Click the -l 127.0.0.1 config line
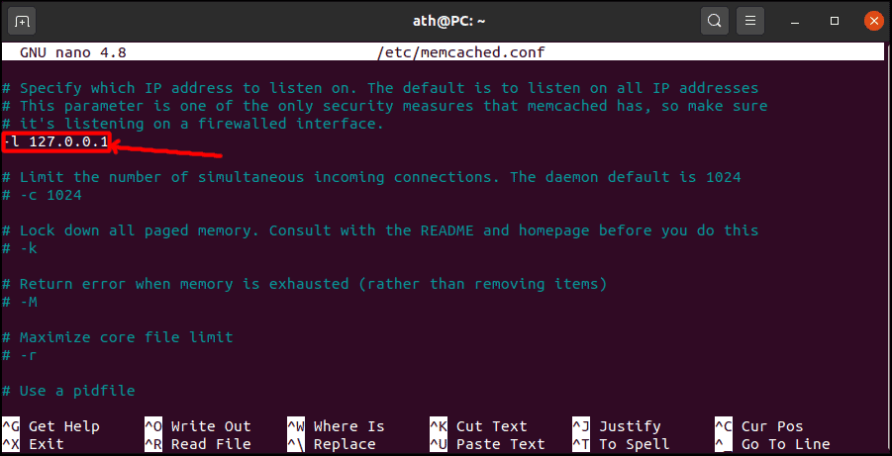This screenshot has width=892, height=456. click(x=55, y=141)
